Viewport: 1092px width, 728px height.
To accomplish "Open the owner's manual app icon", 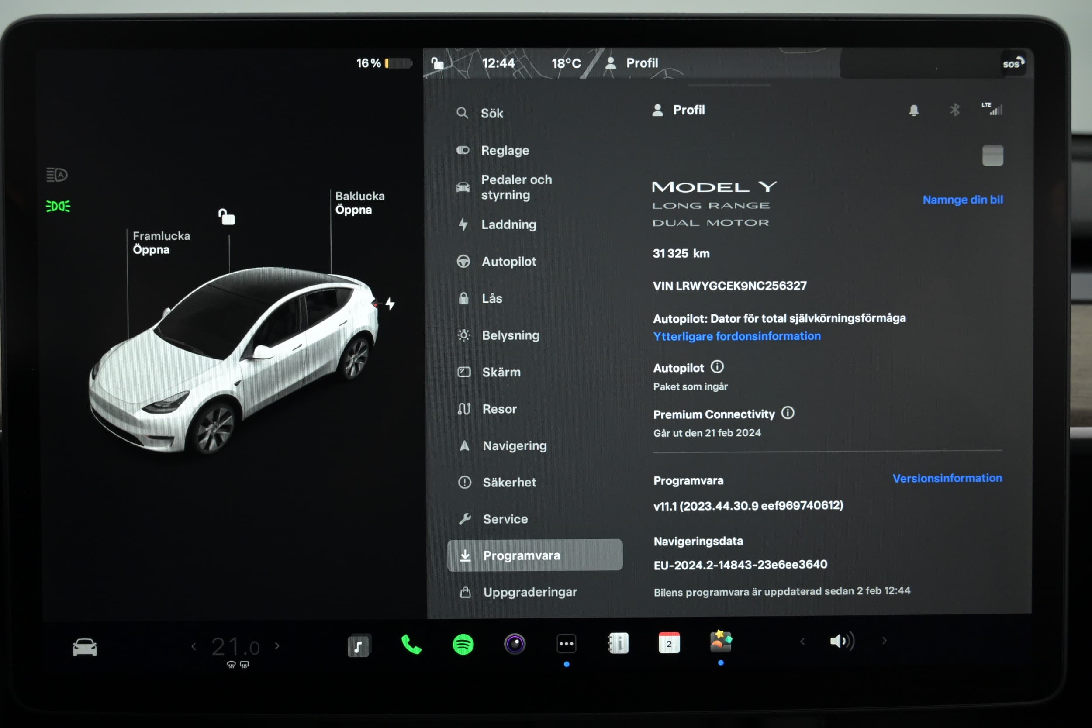I will (618, 644).
